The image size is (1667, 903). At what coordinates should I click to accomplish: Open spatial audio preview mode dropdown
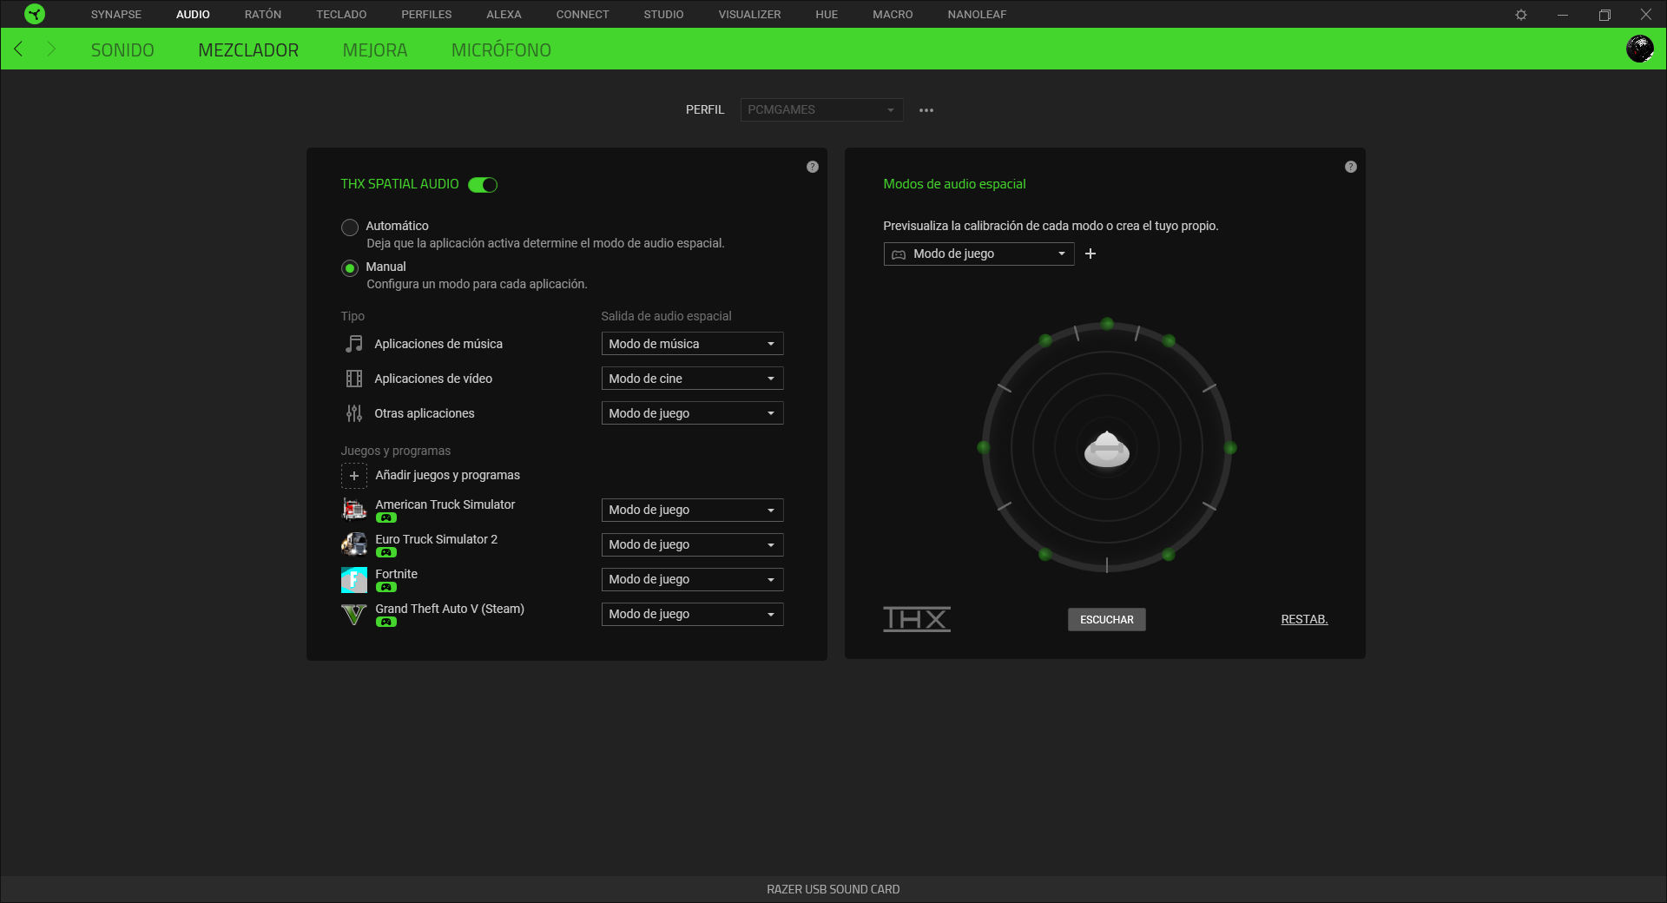point(978,254)
